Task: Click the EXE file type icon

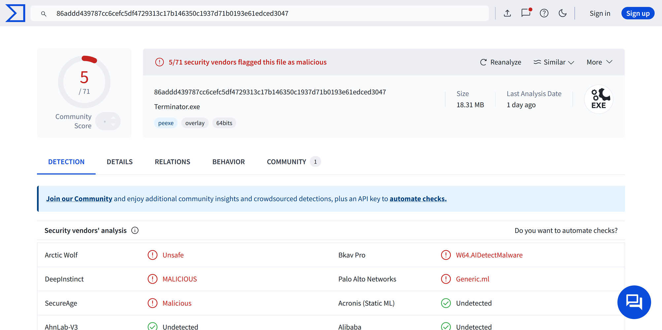Action: coord(599,99)
